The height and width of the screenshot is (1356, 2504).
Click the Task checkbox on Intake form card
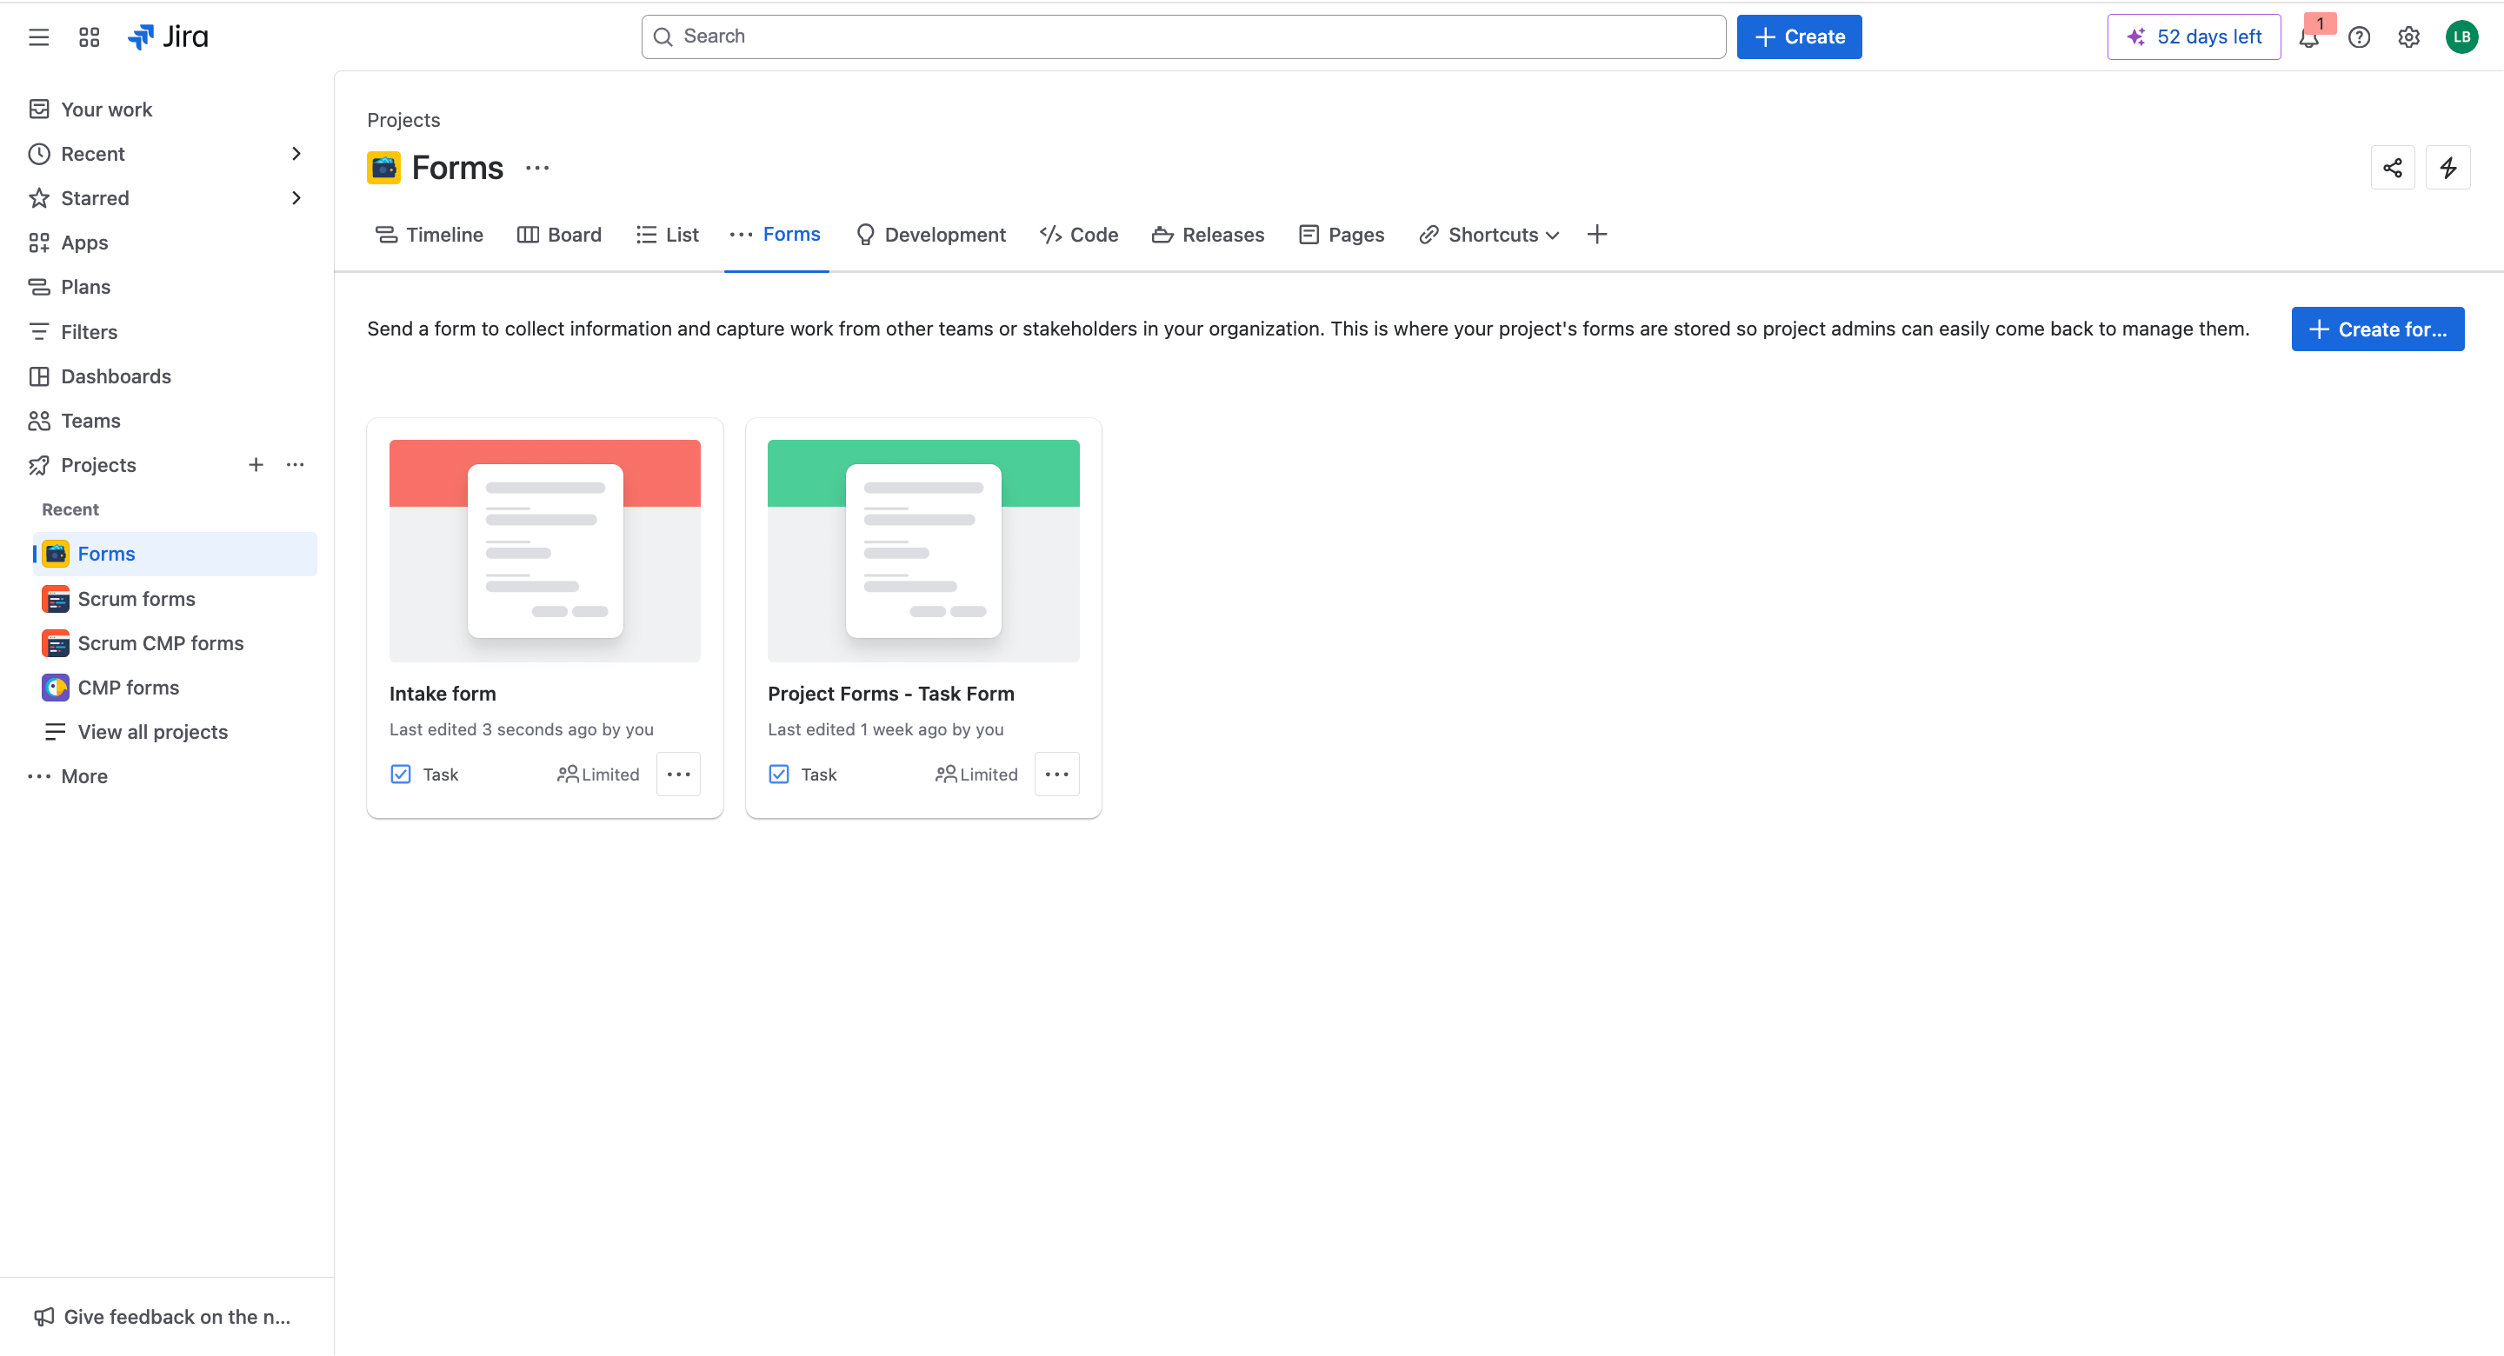coord(401,774)
